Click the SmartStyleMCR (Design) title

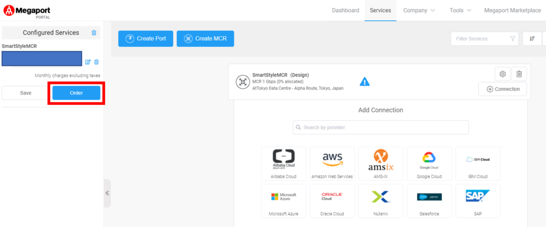tap(280, 75)
